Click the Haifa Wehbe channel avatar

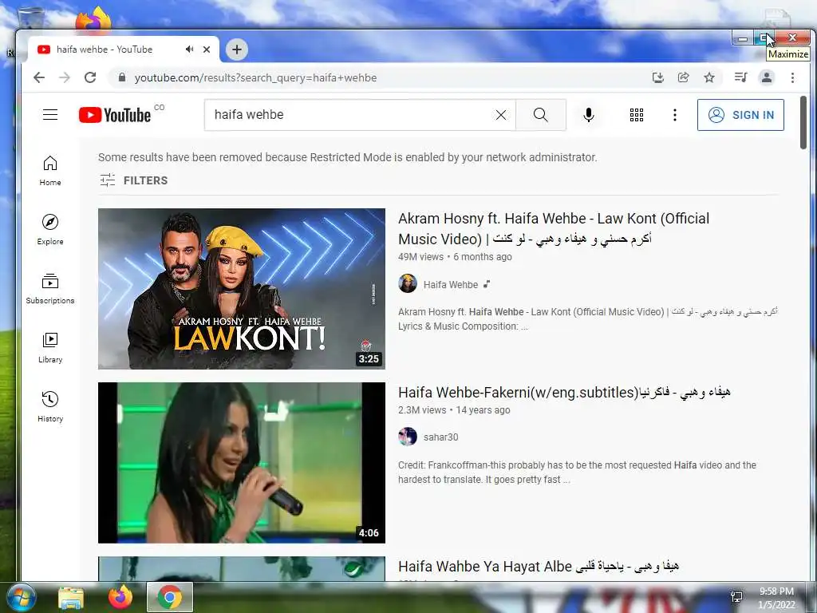[x=408, y=283]
